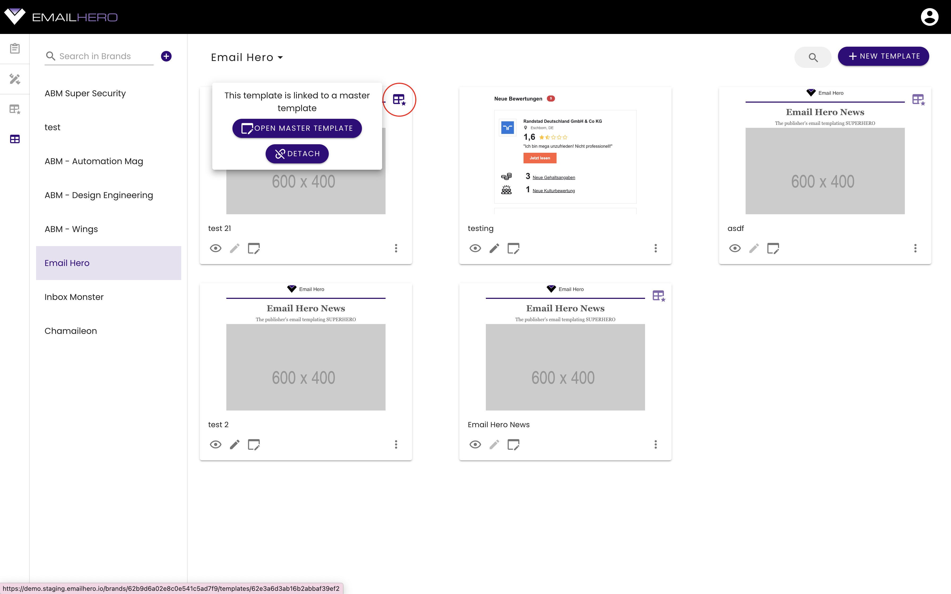
Task: Click the edit pencil icon for test 2
Action: point(235,444)
